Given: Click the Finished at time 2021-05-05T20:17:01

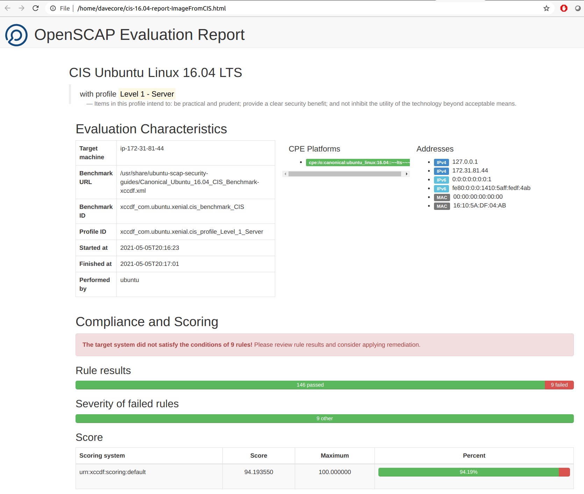Looking at the screenshot, I should pos(150,264).
